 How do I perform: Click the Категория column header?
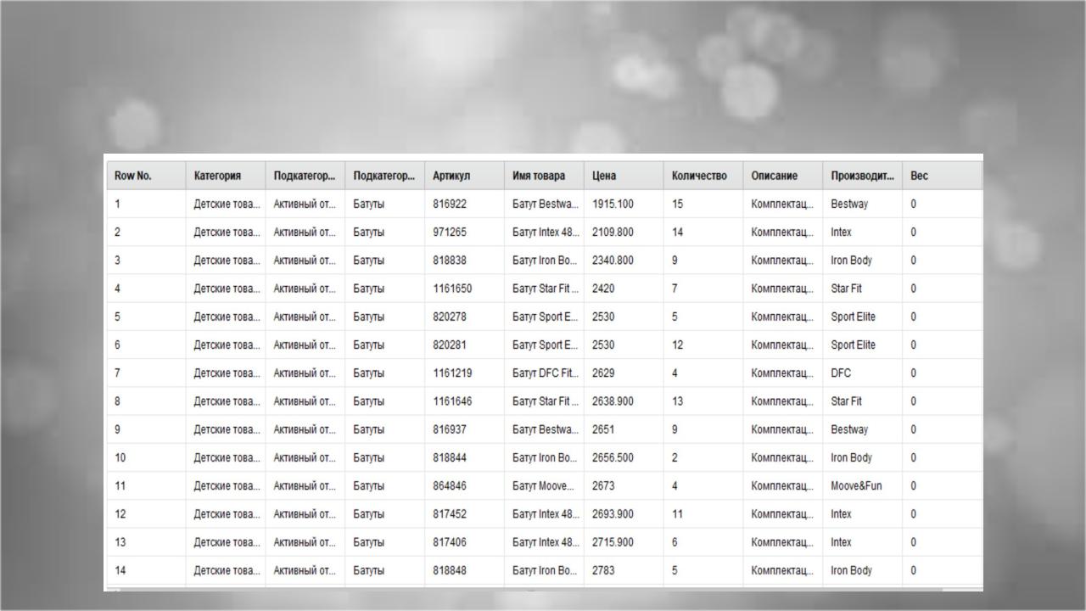pos(226,176)
